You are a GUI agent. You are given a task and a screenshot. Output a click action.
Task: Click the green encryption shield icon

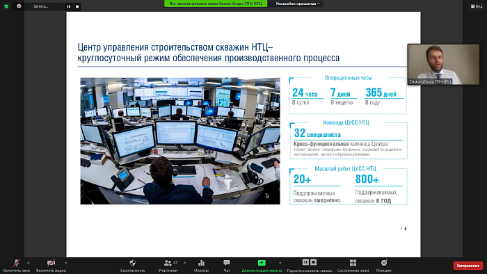click(6, 6)
